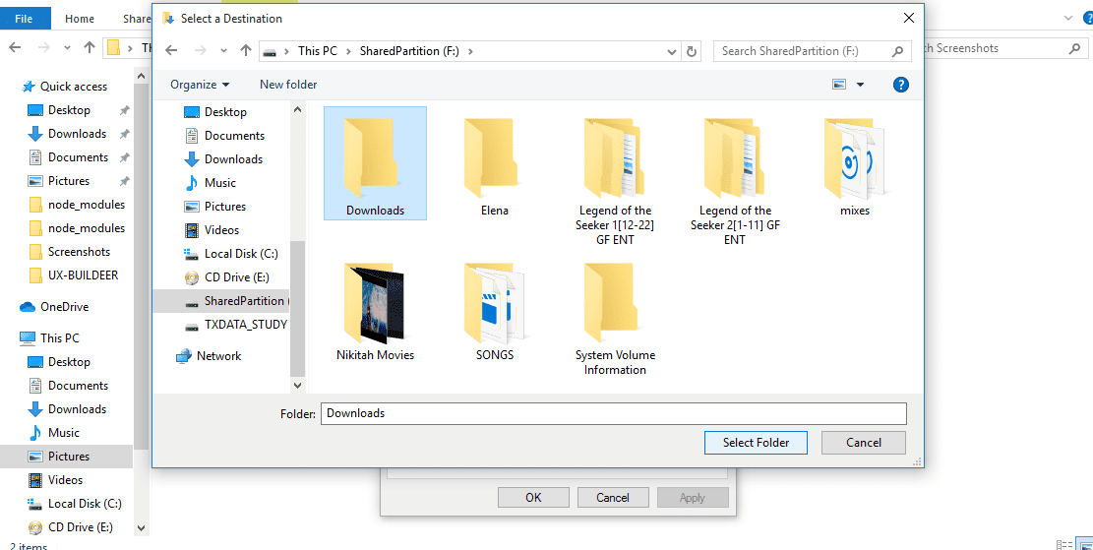
Task: Click the dialog Back arrow
Action: pyautogui.click(x=171, y=50)
